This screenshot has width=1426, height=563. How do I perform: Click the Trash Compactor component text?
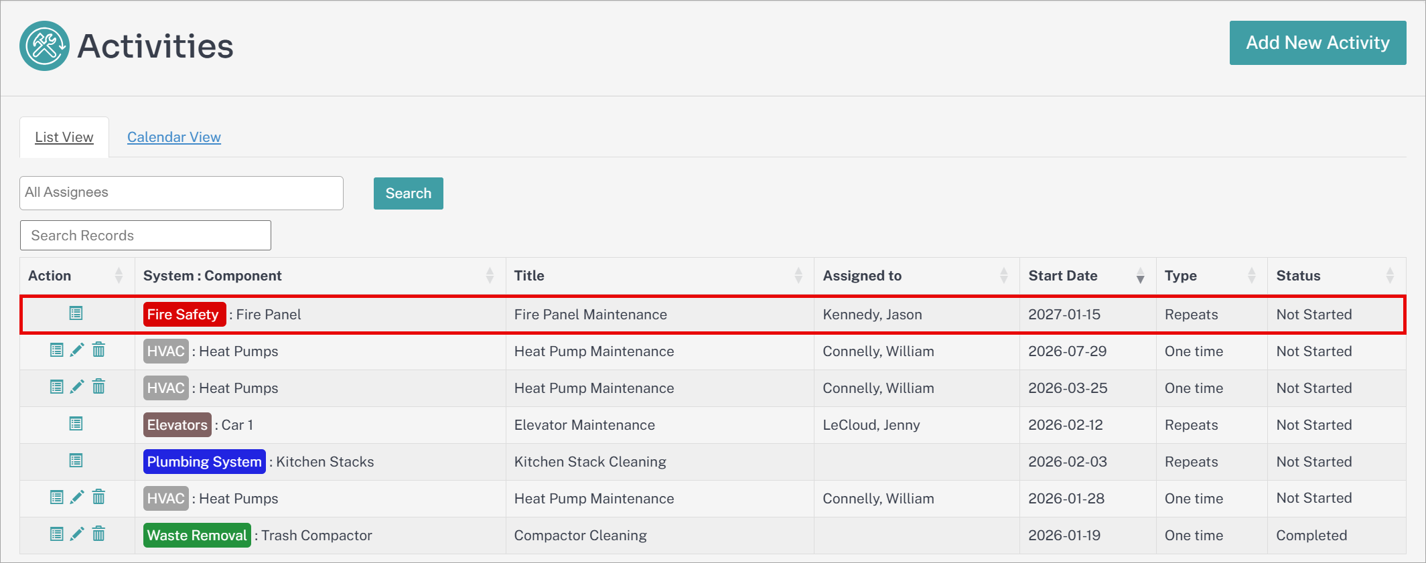317,536
